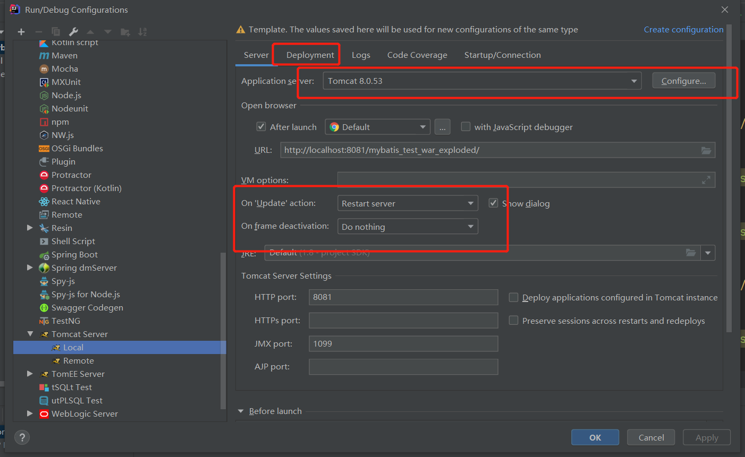Click the Create configuration link
This screenshot has height=457, width=745.
683,30
